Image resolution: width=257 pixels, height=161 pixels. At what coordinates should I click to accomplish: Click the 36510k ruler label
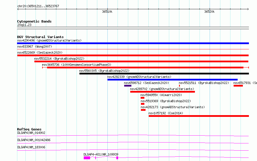click(x=107, y=12)
